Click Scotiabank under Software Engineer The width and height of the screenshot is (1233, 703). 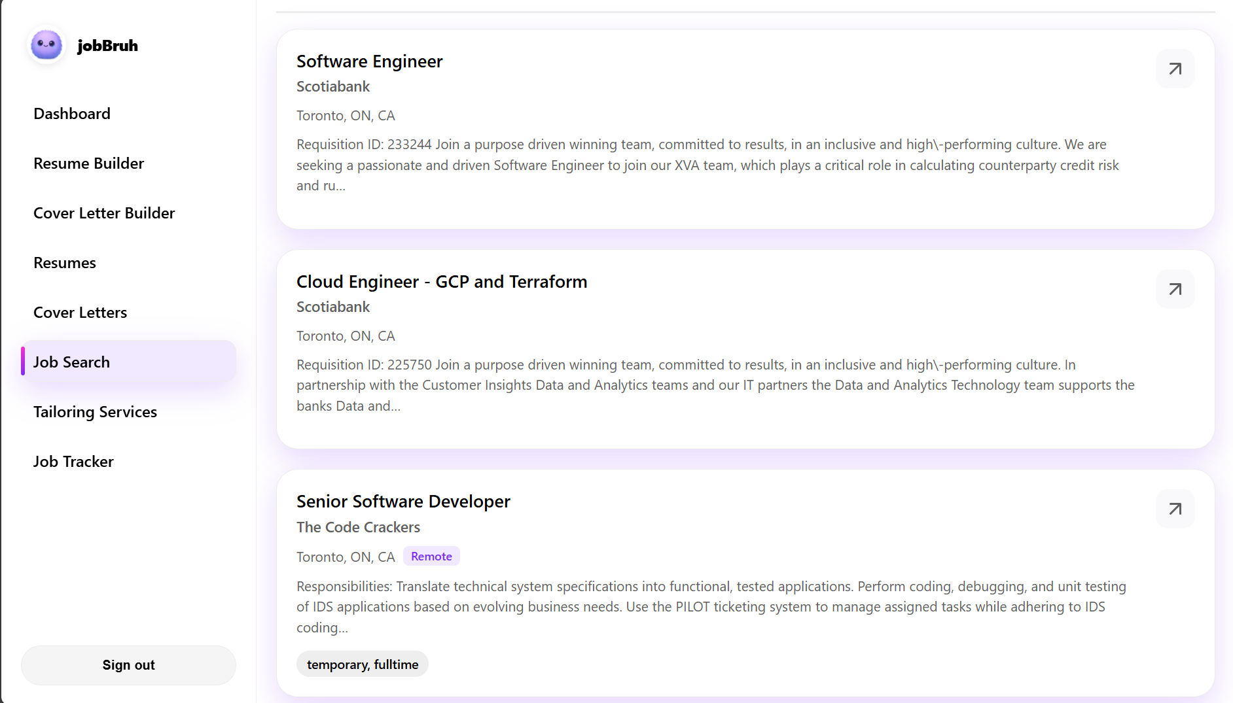coord(332,86)
